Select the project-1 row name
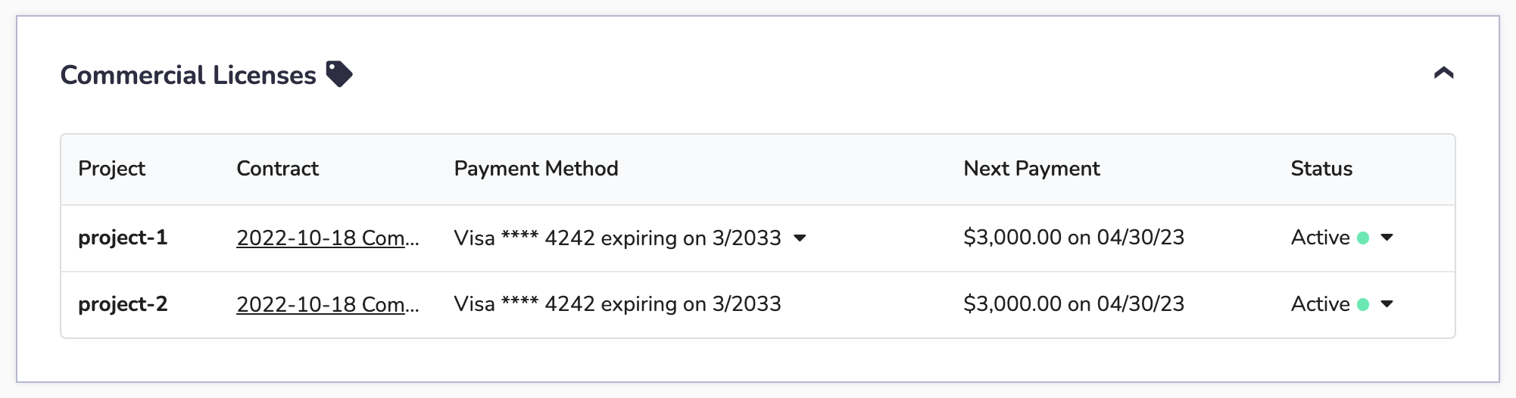 tap(123, 238)
